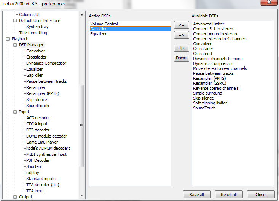Open System tray tree item
The width and height of the screenshot is (279, 201).
(37, 27)
